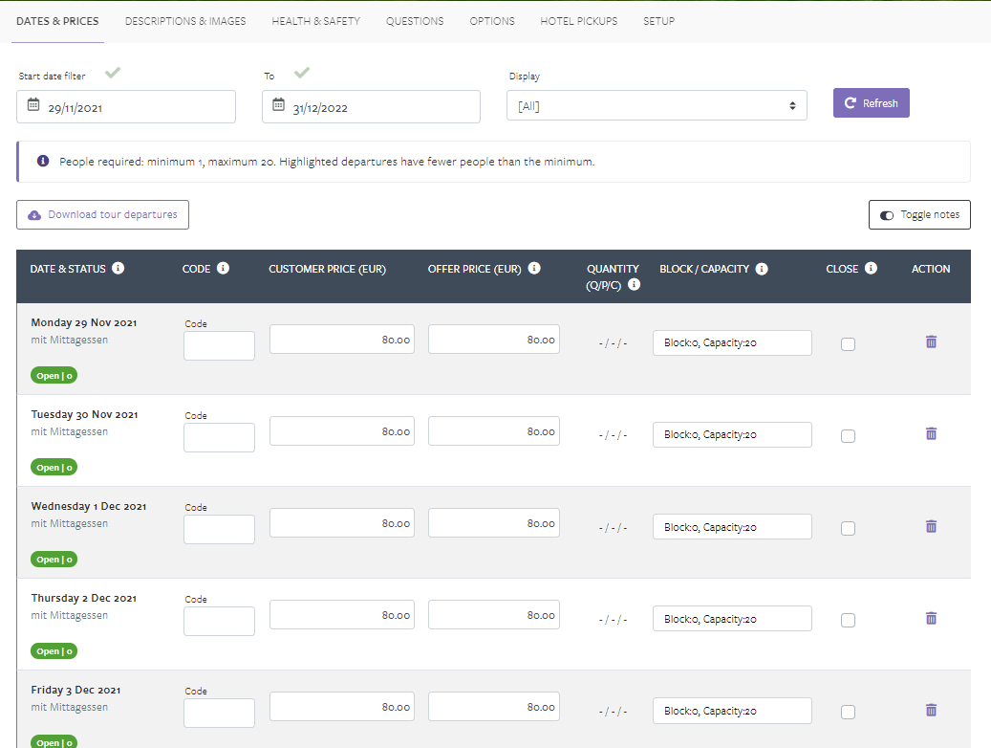Edit offer price for Monday 29 Nov

(494, 340)
